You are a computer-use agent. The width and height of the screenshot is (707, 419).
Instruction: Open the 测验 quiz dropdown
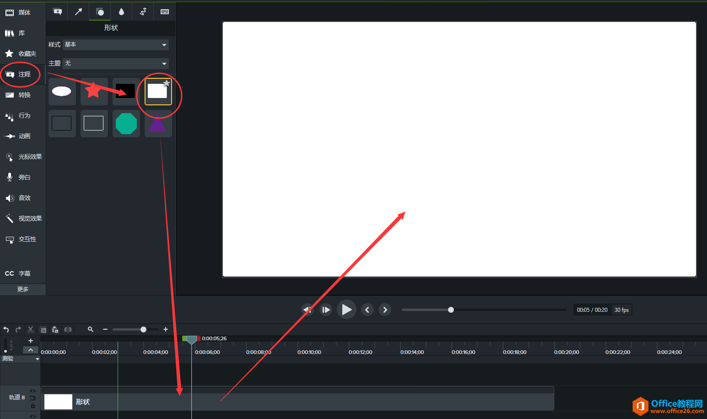point(21,359)
